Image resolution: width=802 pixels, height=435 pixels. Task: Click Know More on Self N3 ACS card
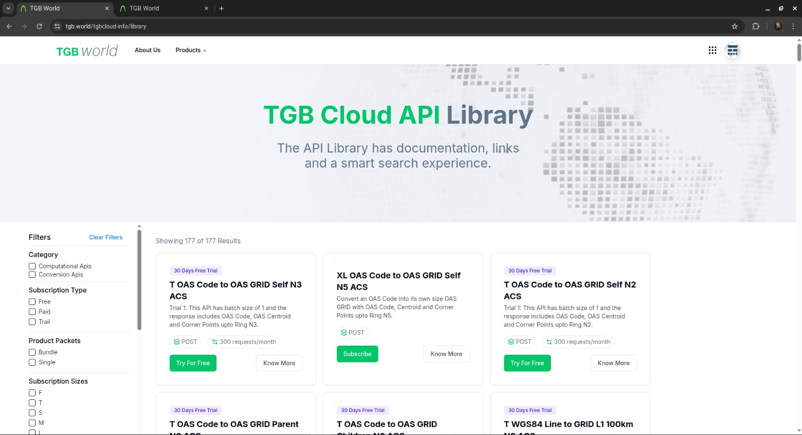279,363
